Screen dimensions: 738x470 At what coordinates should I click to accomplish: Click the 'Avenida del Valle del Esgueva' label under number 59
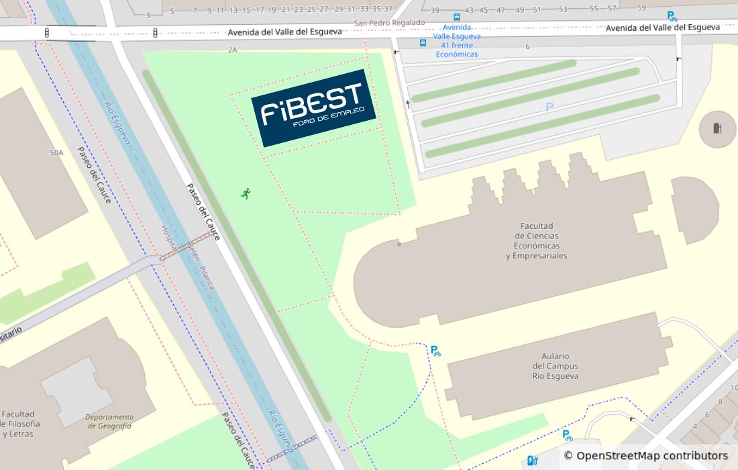click(663, 28)
